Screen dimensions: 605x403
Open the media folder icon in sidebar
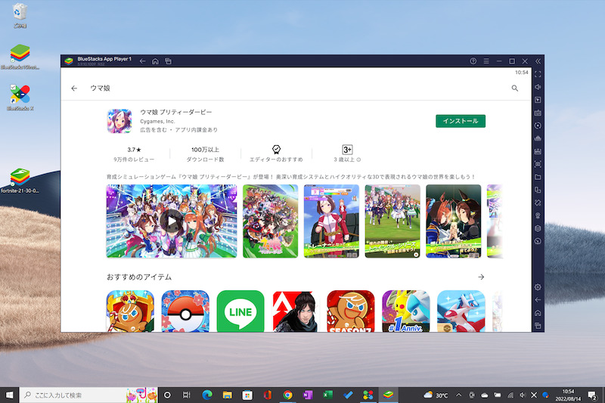click(x=538, y=177)
